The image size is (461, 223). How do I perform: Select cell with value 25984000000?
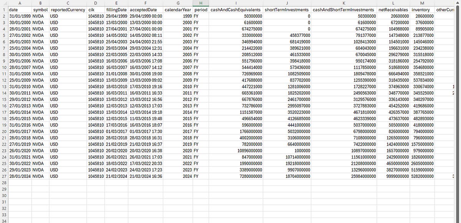[x=344, y=176]
